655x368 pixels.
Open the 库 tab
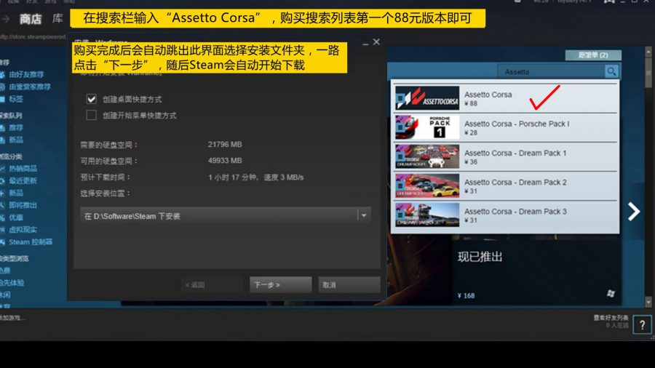click(x=57, y=18)
